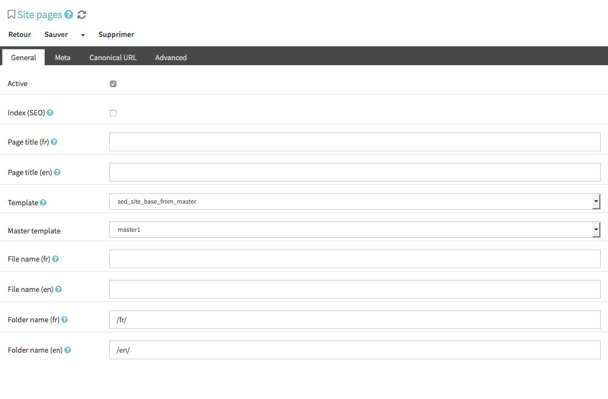Click the Retour button

coord(19,34)
